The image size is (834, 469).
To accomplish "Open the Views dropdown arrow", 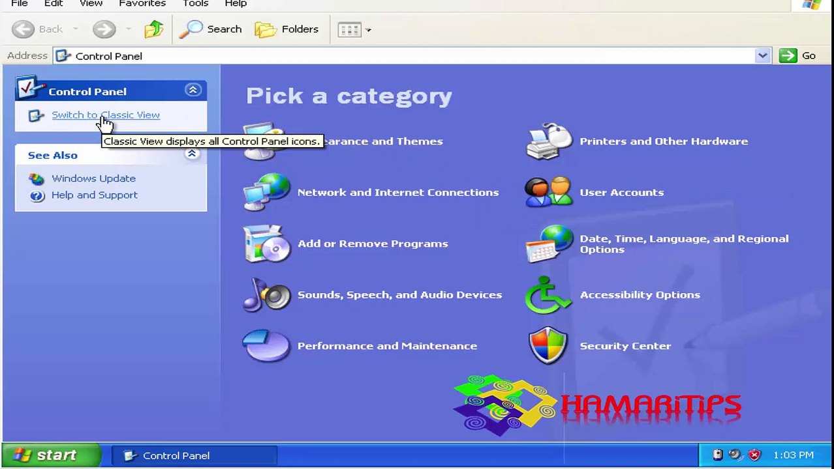I will coord(369,30).
